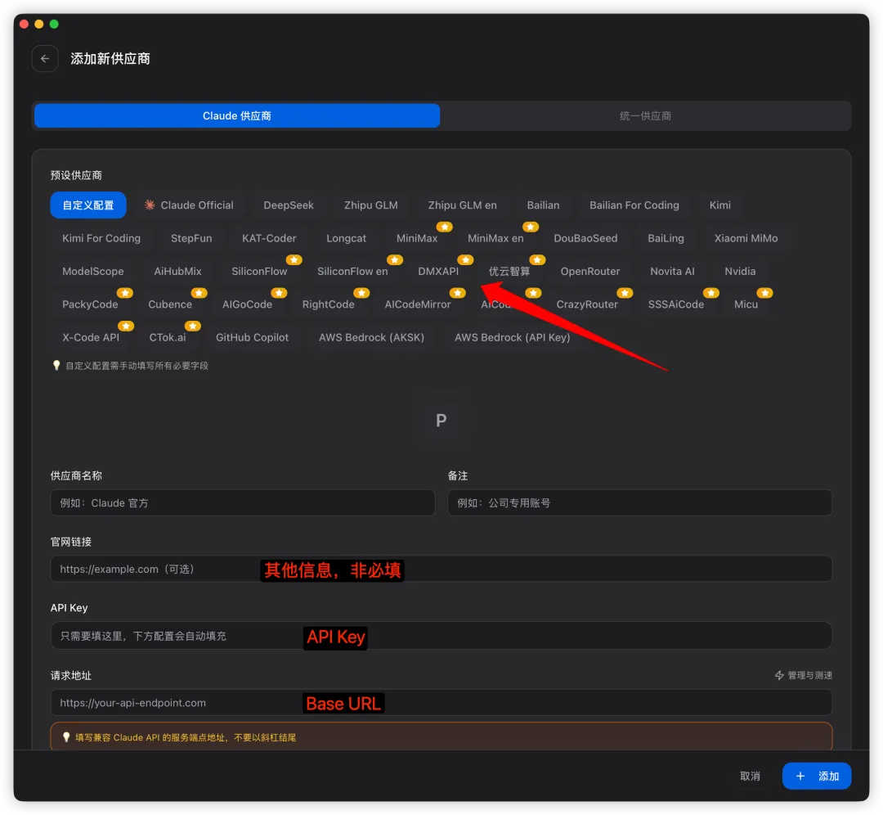The image size is (883, 815).
Task: Click the star badge on MiniMax
Action: coord(445,227)
